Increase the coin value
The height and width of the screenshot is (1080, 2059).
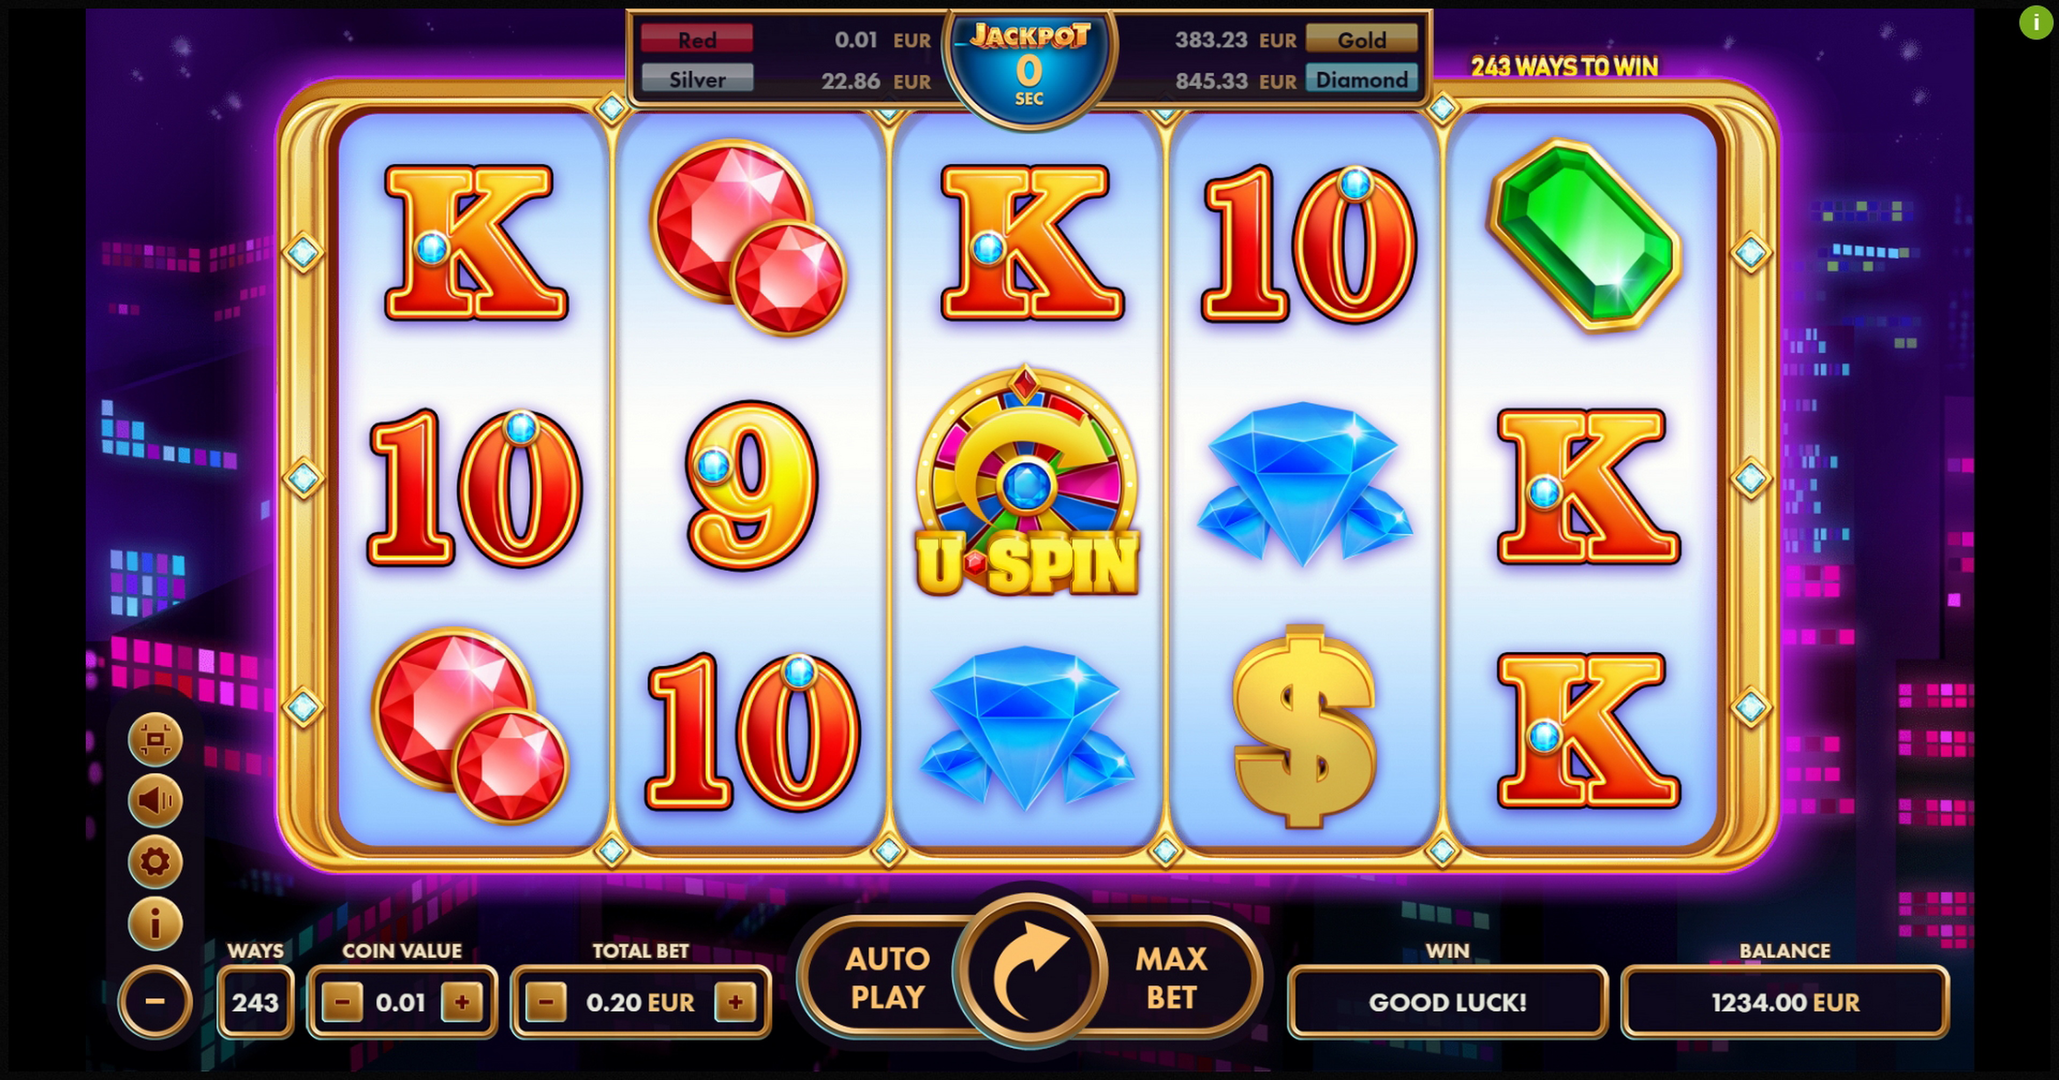pos(462,1002)
